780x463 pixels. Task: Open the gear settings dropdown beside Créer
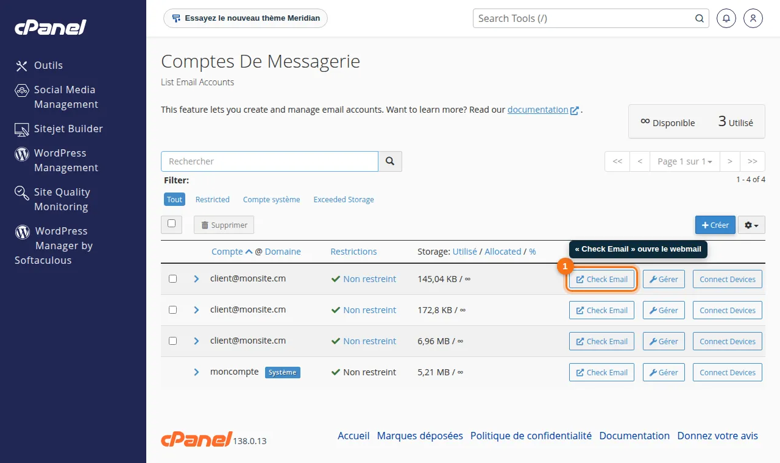pos(751,225)
